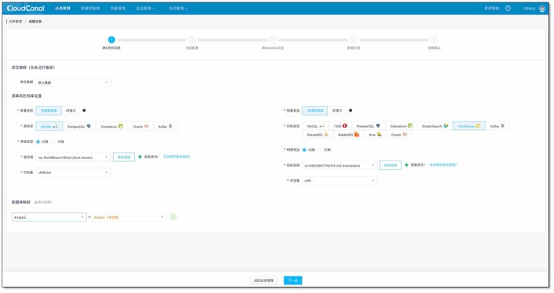Expand the source database dingtax dropdown arrow
554x293 pixels.
click(82, 217)
